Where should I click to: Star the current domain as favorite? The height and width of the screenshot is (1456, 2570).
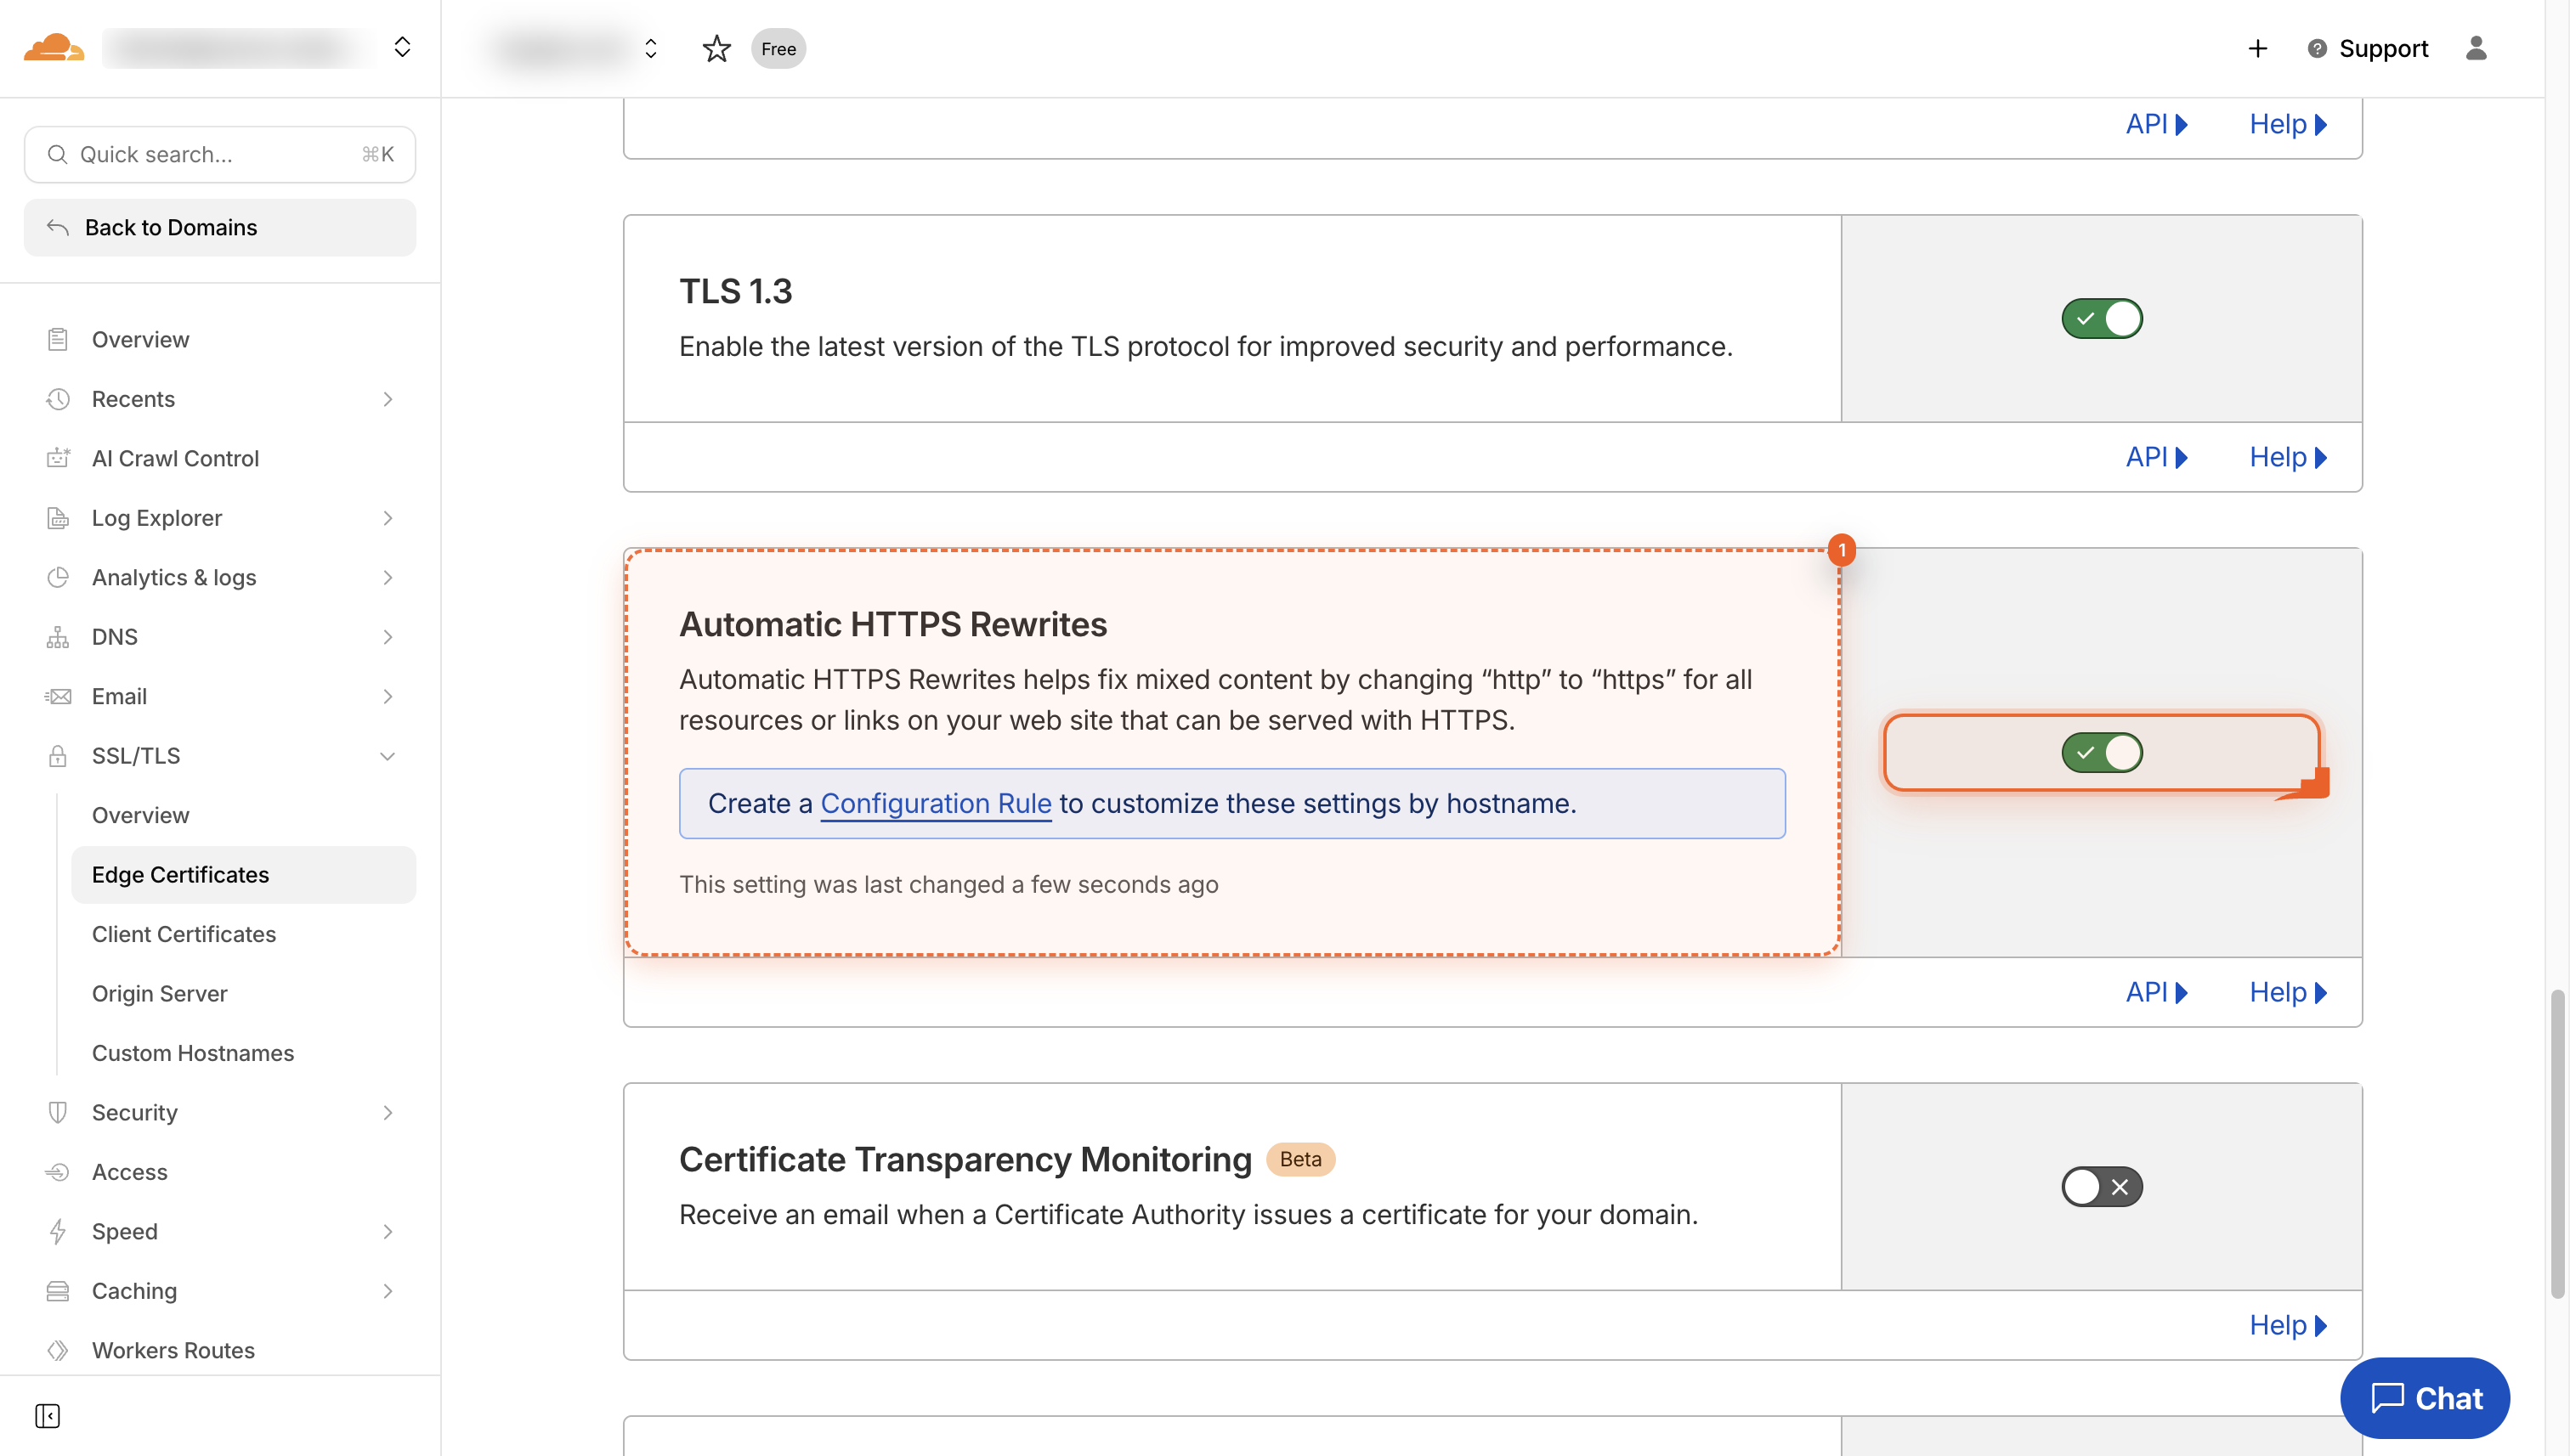(x=716, y=48)
